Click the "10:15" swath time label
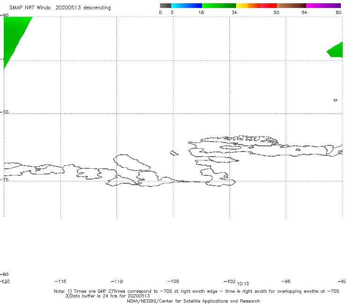The image size is (346, 304). click(243, 284)
